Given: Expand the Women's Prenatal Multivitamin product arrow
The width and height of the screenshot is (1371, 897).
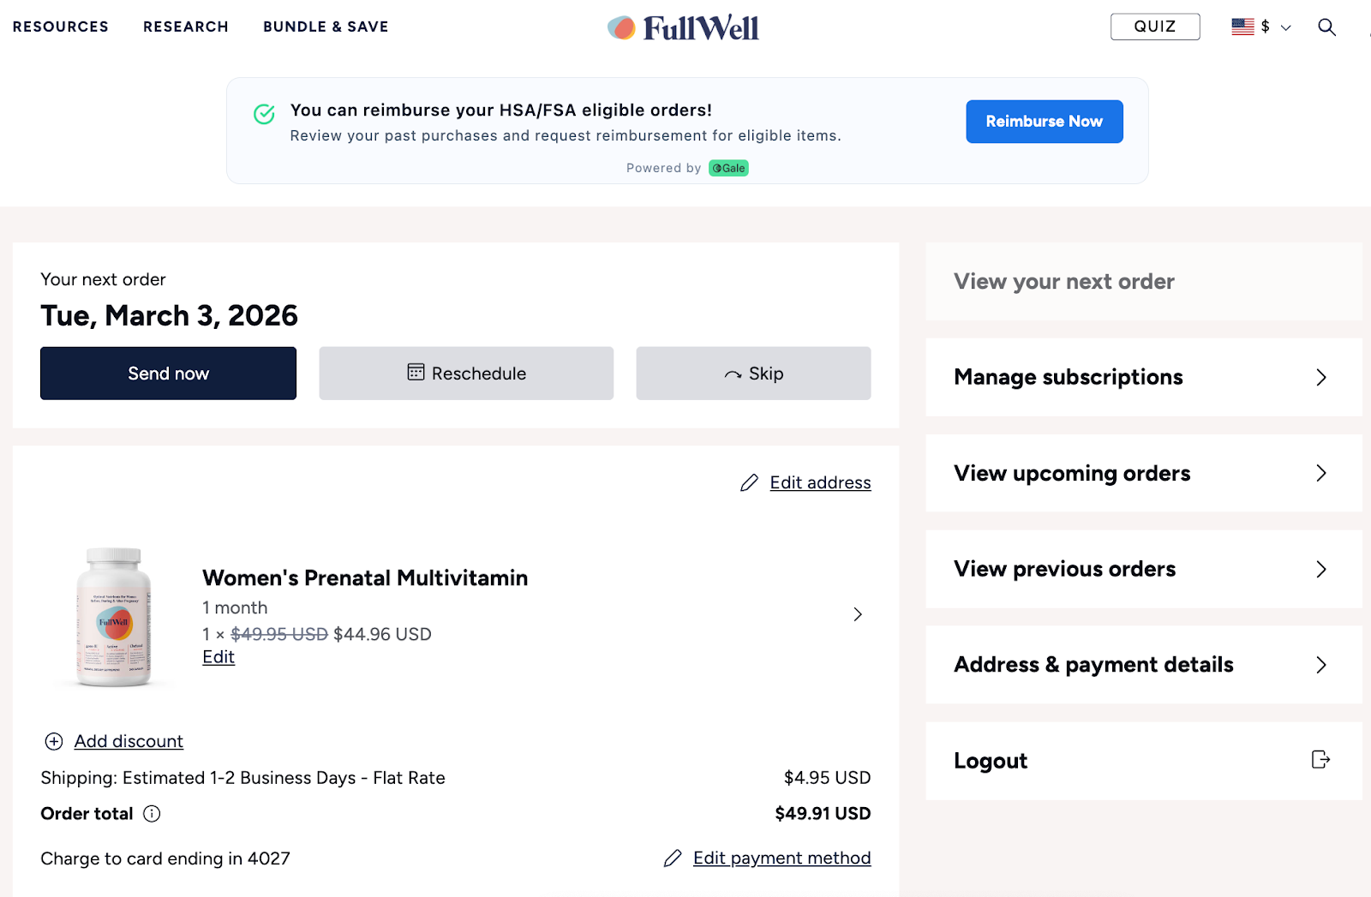Looking at the screenshot, I should point(858,614).
